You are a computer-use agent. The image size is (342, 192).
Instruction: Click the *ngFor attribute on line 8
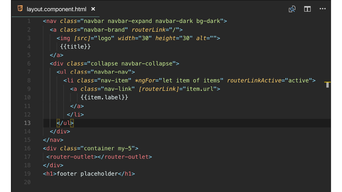pyautogui.click(x=145, y=80)
